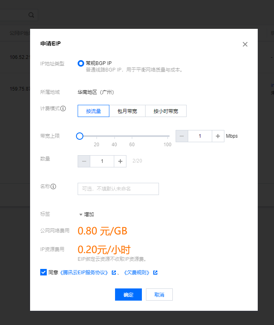The width and height of the screenshot is (274, 325).
Task: Click the 带宽上限 slider handle
Action: pos(80,136)
